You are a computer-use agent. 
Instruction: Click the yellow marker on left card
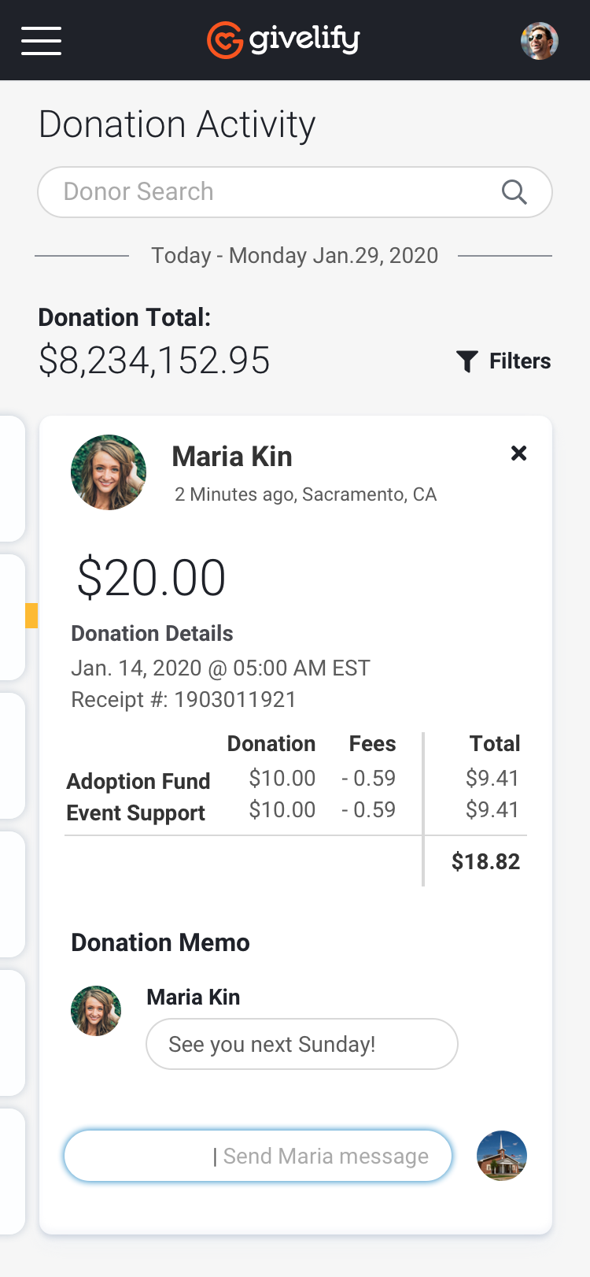[31, 616]
